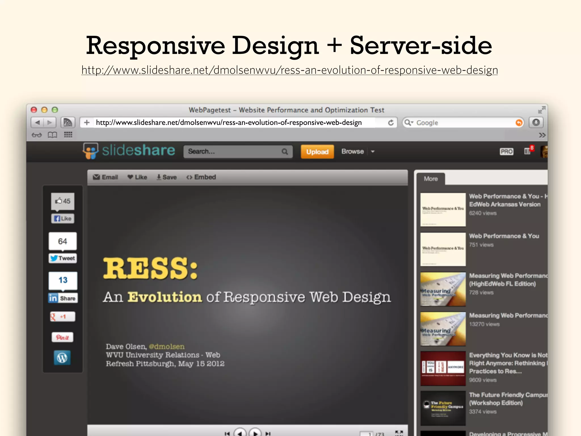This screenshot has height=436, width=581.
Task: Email this presentation
Action: pos(106,177)
